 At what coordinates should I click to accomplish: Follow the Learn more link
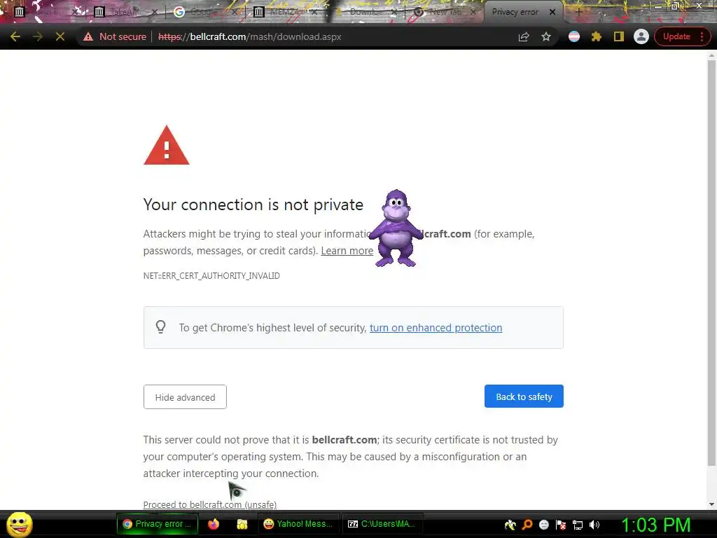coord(347,251)
